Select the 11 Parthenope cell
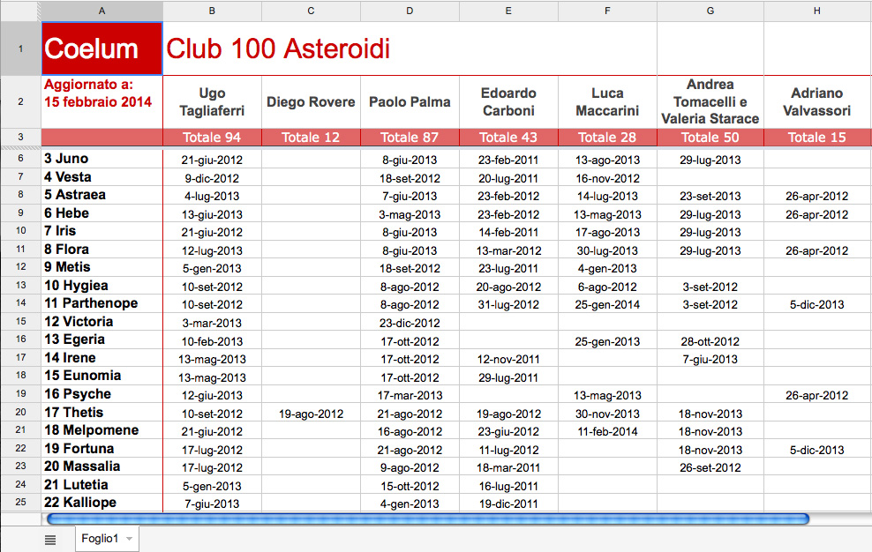 click(x=101, y=303)
